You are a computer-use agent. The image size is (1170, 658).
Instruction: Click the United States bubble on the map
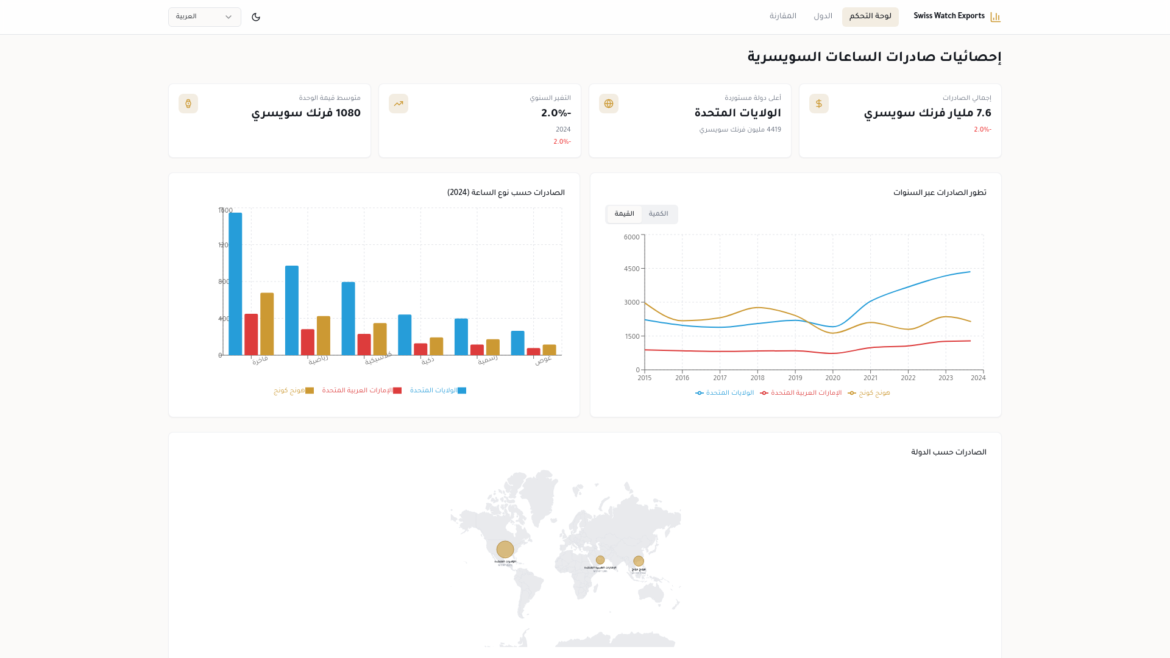click(505, 550)
